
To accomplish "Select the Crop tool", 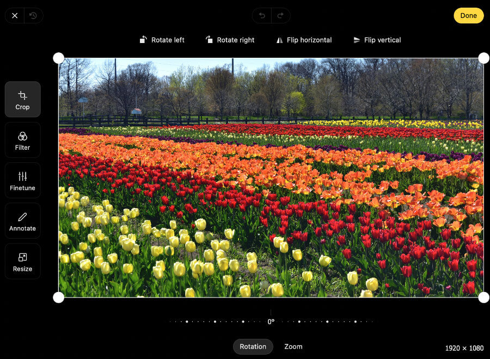I will pyautogui.click(x=22, y=99).
